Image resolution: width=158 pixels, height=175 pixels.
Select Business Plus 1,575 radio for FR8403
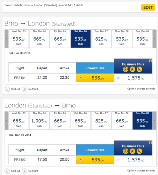pos(118,160)
